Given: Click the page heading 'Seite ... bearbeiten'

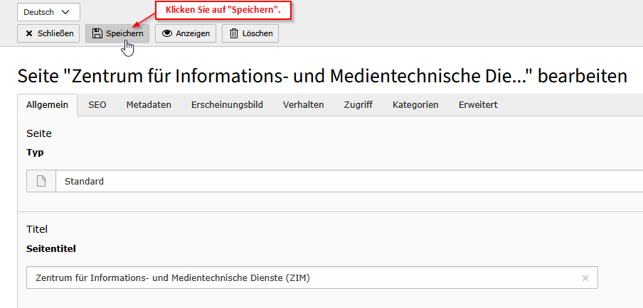Looking at the screenshot, I should pyautogui.click(x=321, y=75).
